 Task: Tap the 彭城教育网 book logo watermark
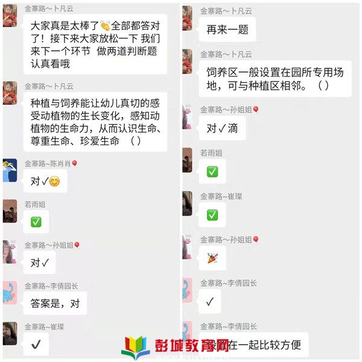[136, 348]
